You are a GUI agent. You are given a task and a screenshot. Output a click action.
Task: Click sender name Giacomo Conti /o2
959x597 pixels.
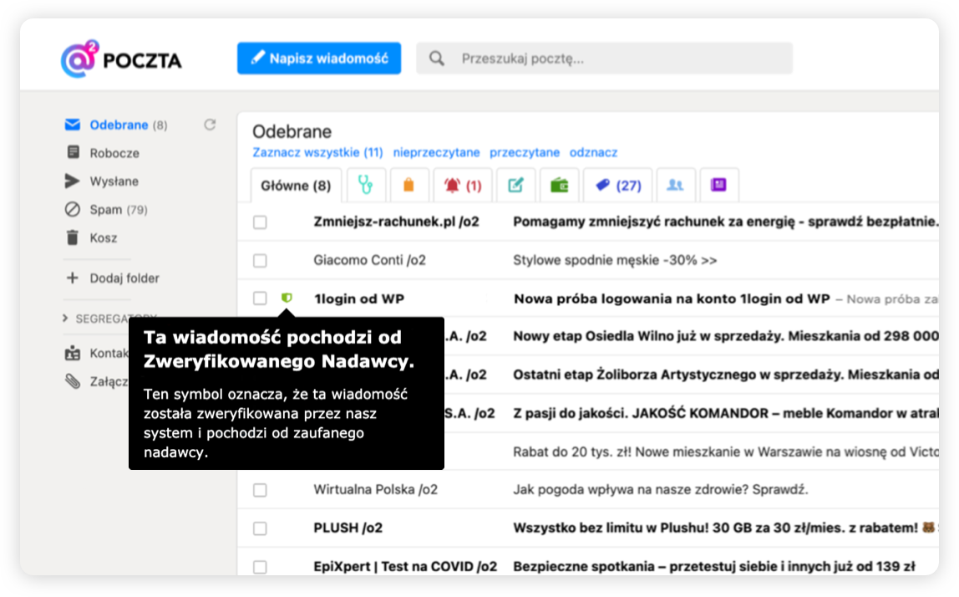click(x=369, y=260)
